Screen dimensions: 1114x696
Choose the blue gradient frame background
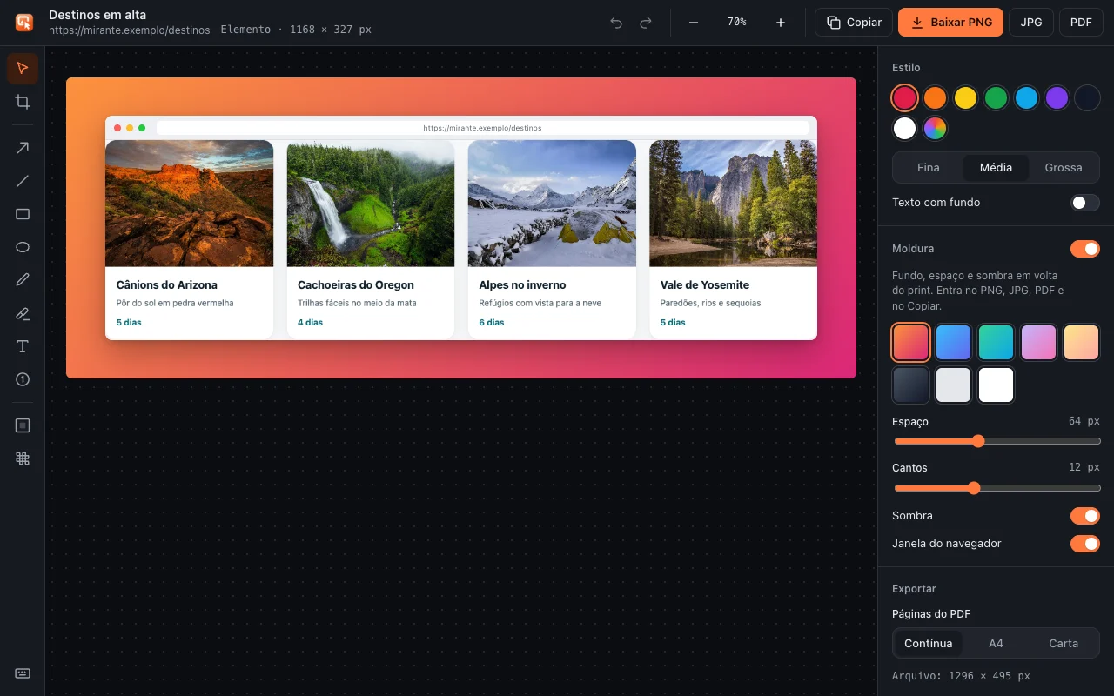coord(954,343)
